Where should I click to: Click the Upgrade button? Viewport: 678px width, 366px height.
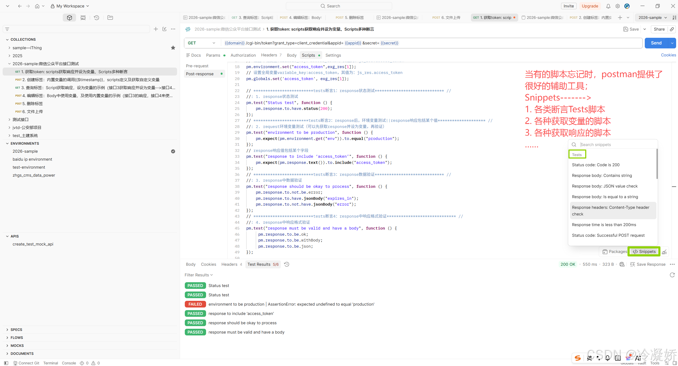coord(590,6)
